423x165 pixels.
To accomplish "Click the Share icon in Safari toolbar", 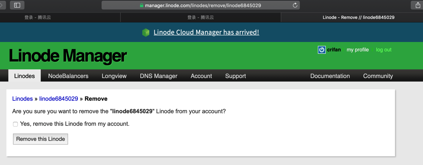I will [x=418, y=5].
